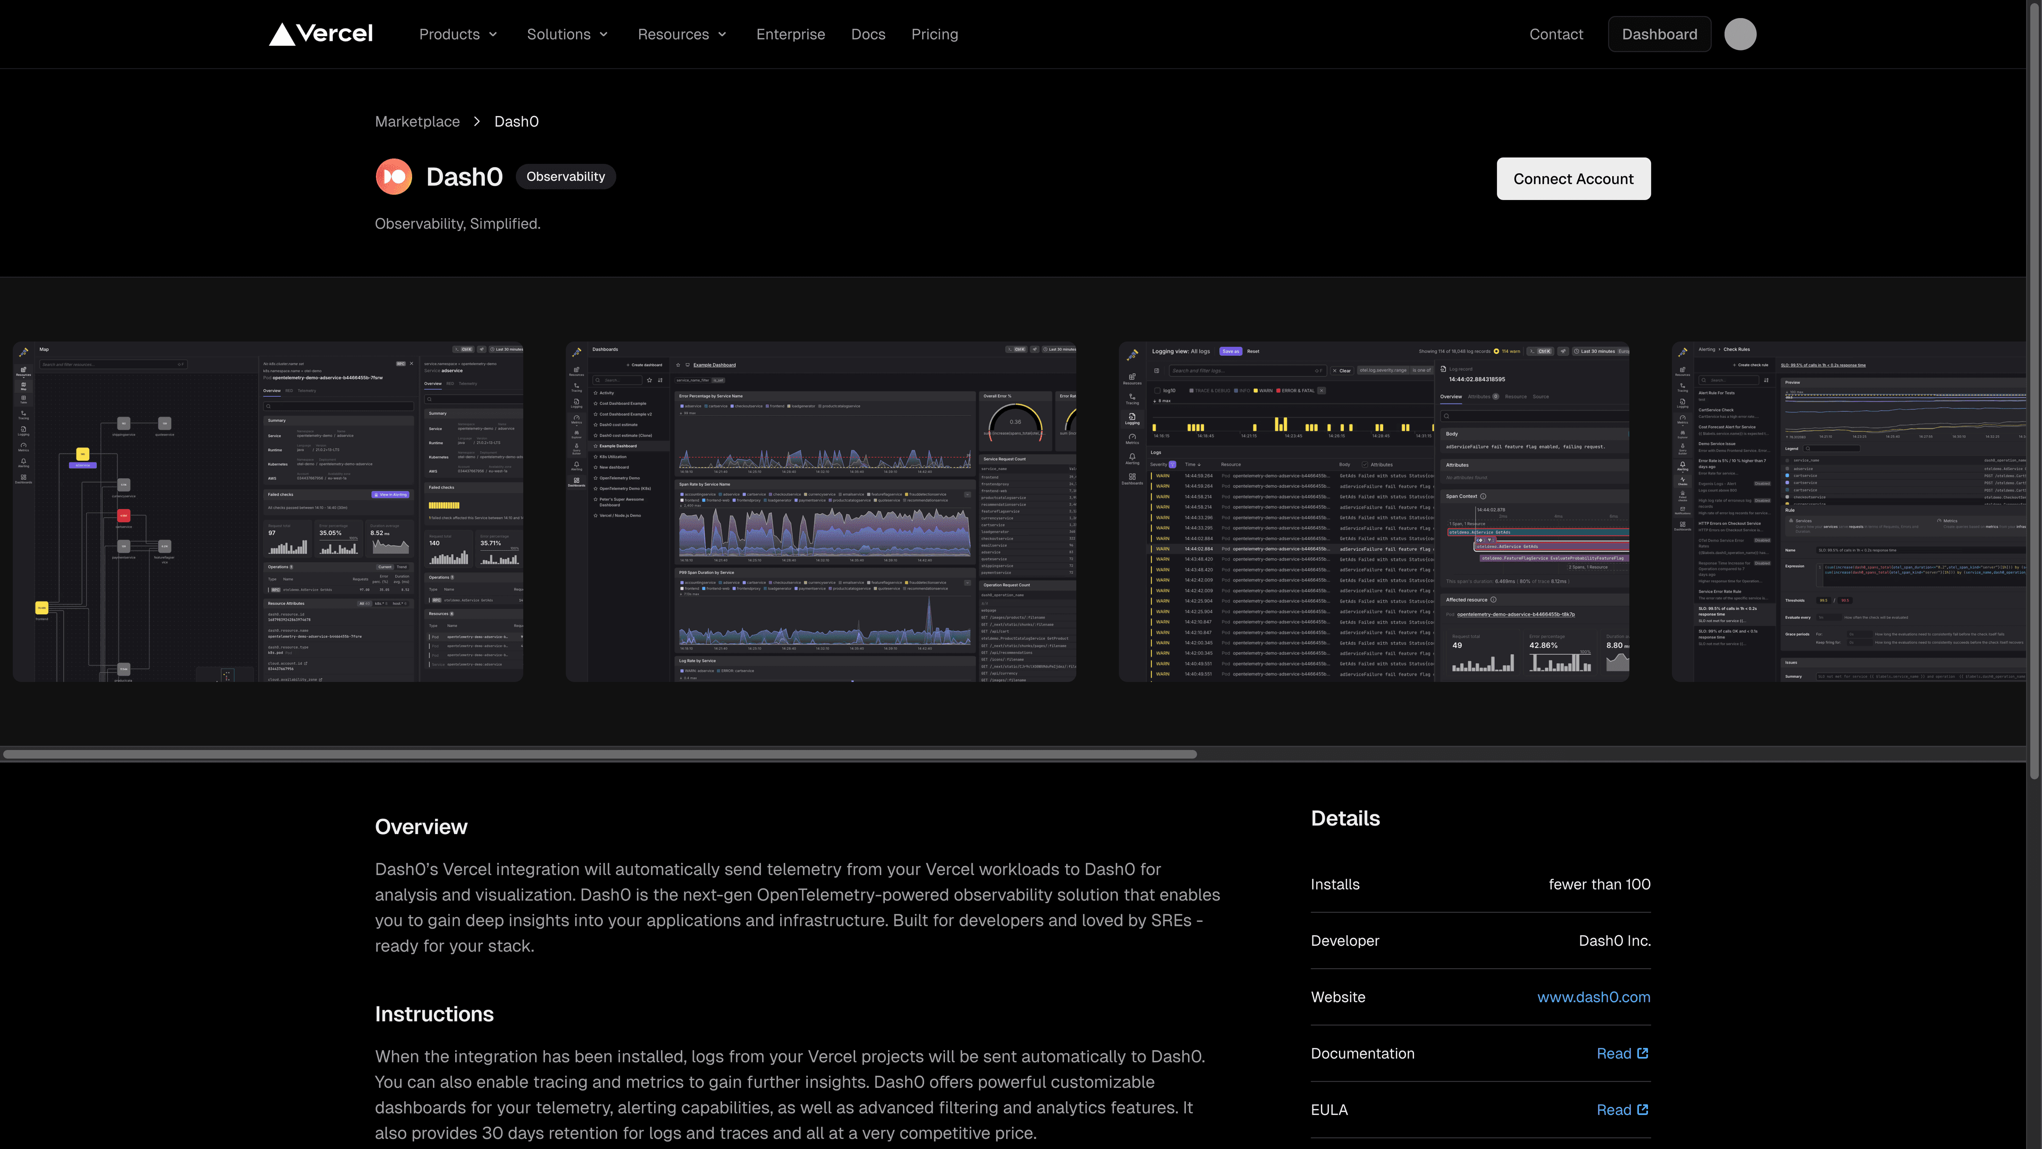This screenshot has height=1149, width=2042.
Task: Click the Documentation label in Details
Action: click(1362, 1053)
